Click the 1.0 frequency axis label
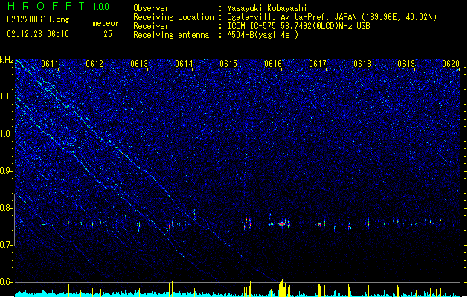 (x=7, y=134)
